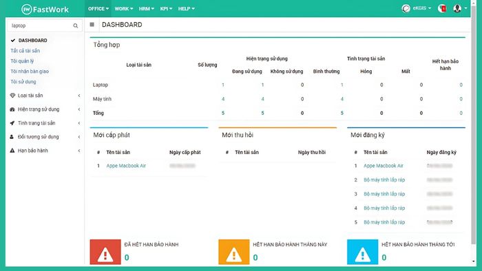The height and width of the screenshot is (271, 482).
Task: Click the Ngày đăng ký column header
Action: pyautogui.click(x=441, y=152)
